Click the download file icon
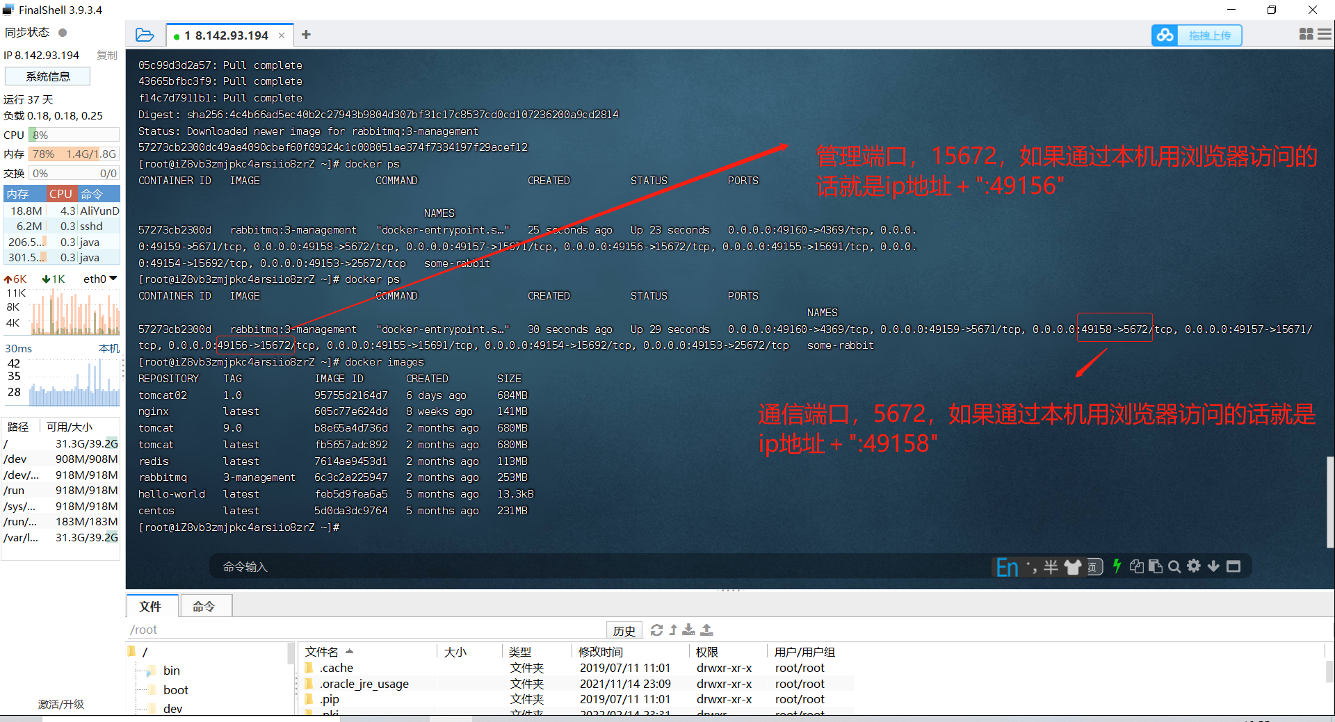 688,630
